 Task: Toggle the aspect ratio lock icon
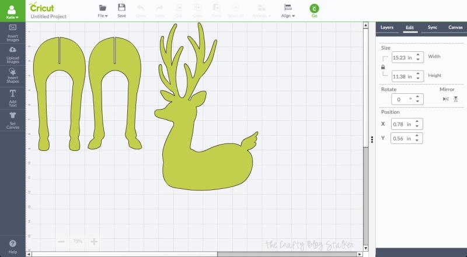(x=383, y=67)
